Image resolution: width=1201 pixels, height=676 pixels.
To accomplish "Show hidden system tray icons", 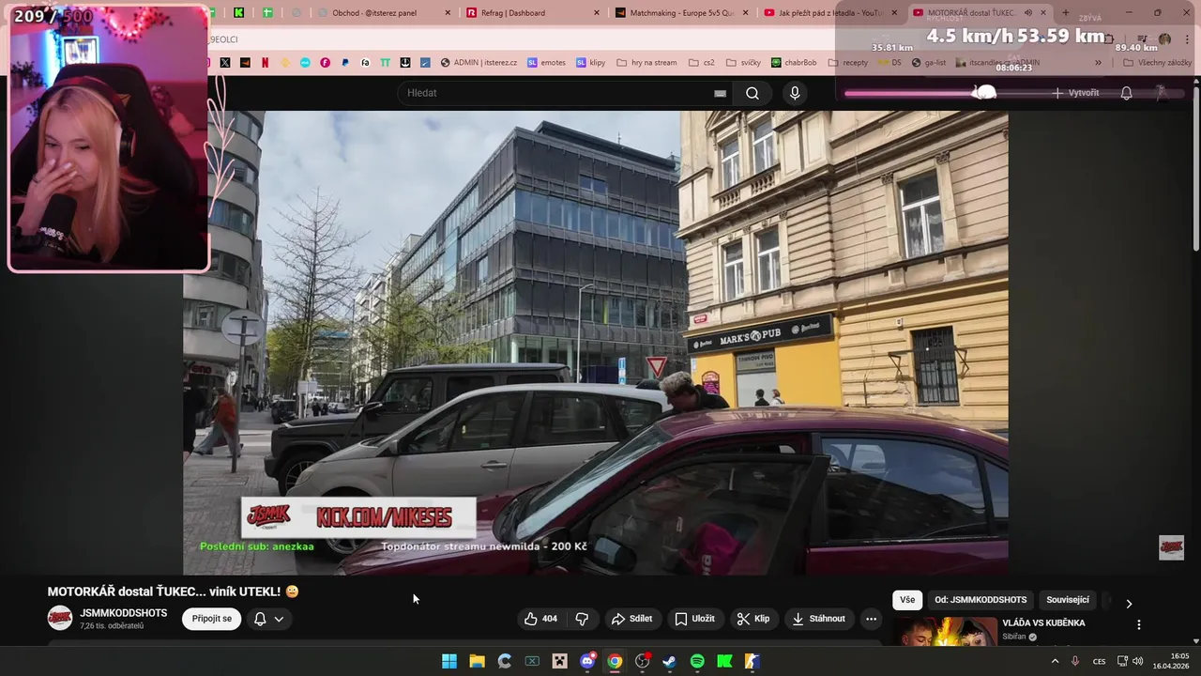I will pos(1055,661).
